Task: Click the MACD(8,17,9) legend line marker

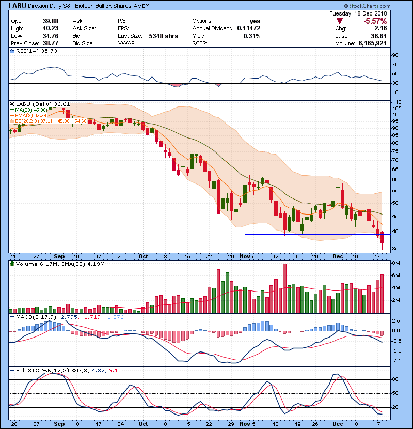Action: (x=12, y=317)
